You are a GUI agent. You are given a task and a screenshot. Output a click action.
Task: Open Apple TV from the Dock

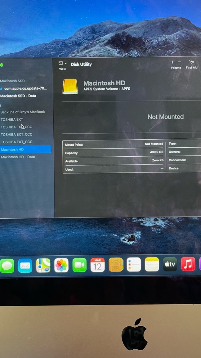pos(170,264)
